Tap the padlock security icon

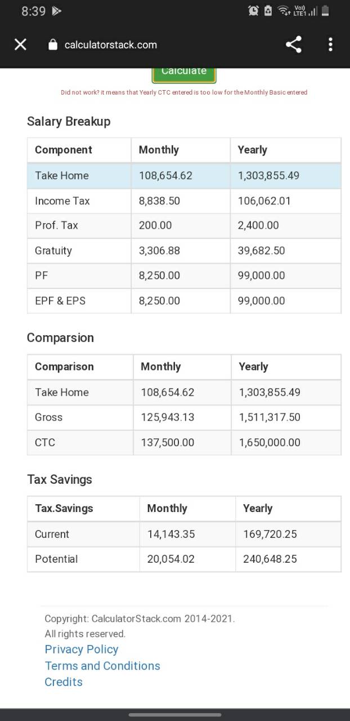(53, 45)
